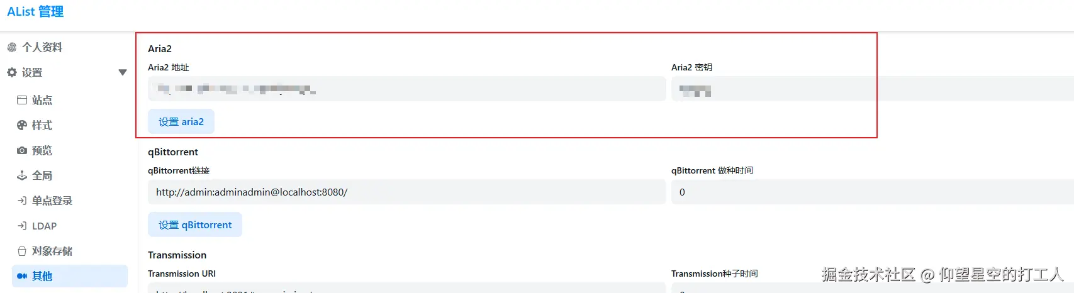Click the AList 管理 title link

pyautogui.click(x=35, y=12)
